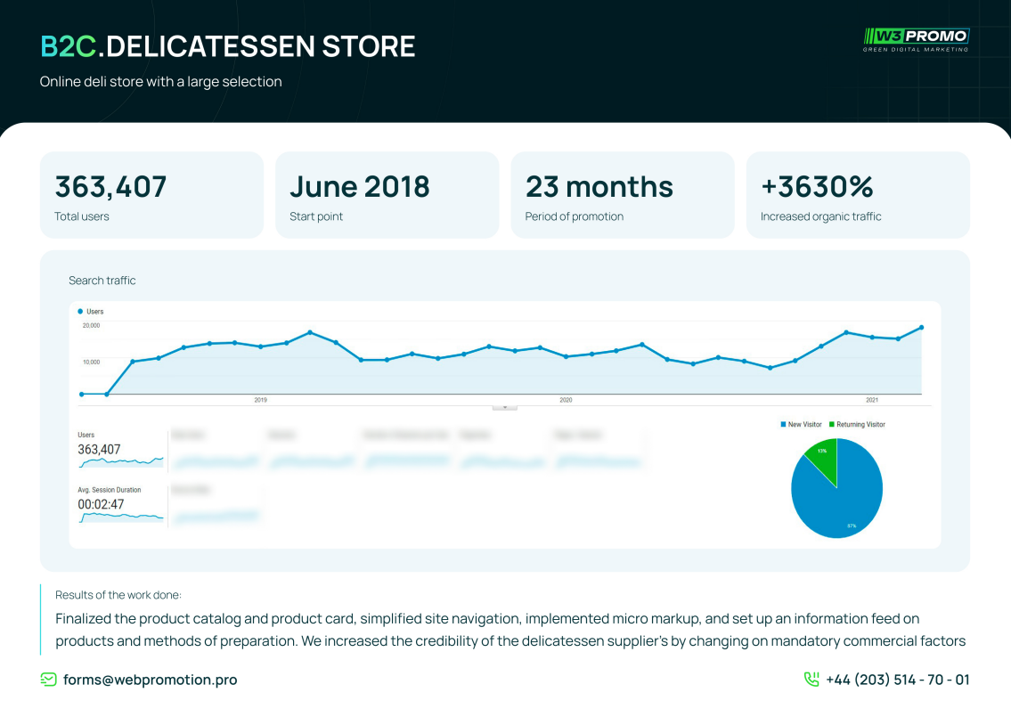Click the email envelope icon
The height and width of the screenshot is (717, 1011).
(x=48, y=680)
